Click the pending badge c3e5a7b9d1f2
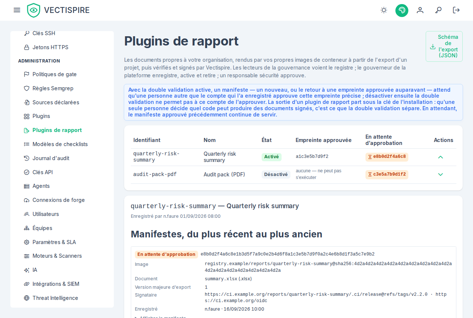This screenshot has height=318, width=473. 387,174
